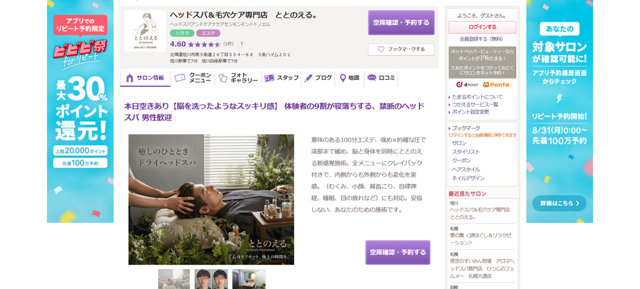Click the staff card icon on スタッフ tab

click(269, 78)
